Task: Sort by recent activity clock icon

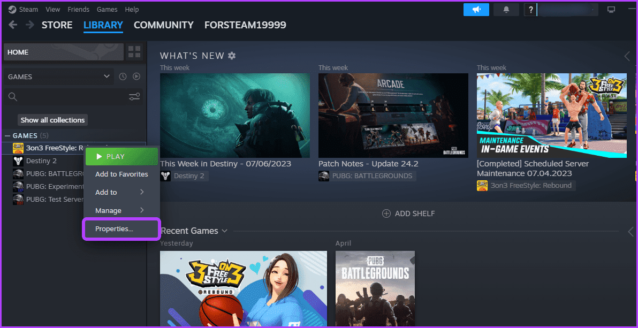Action: [123, 76]
